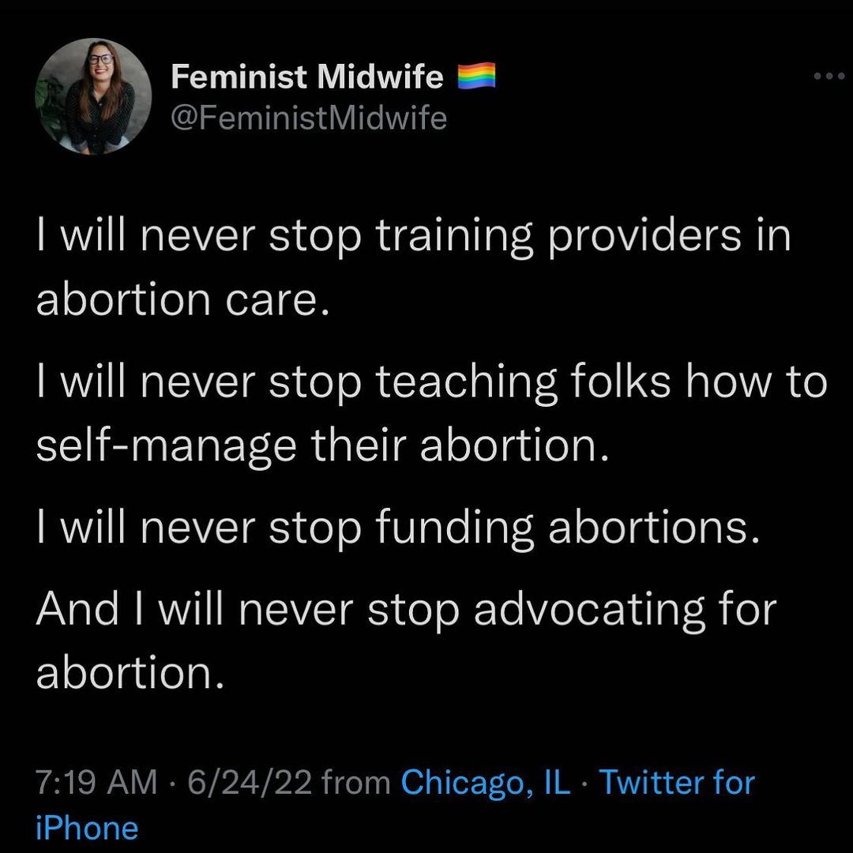
Task: Click the text "abortion care."
Action: pos(182,301)
